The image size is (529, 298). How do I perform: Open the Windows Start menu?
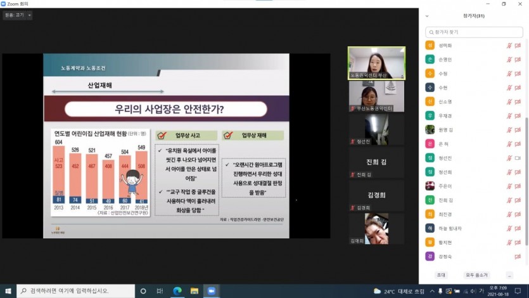(x=8, y=291)
